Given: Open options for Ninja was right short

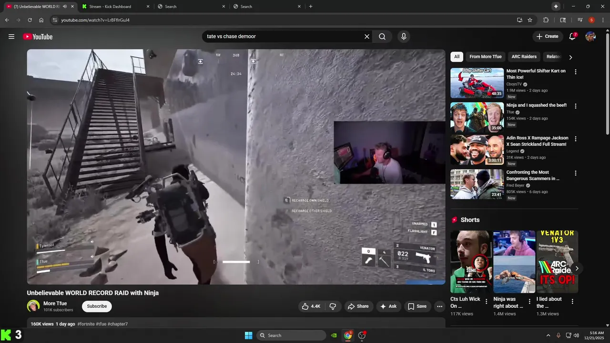Looking at the screenshot, I should tap(529, 302).
